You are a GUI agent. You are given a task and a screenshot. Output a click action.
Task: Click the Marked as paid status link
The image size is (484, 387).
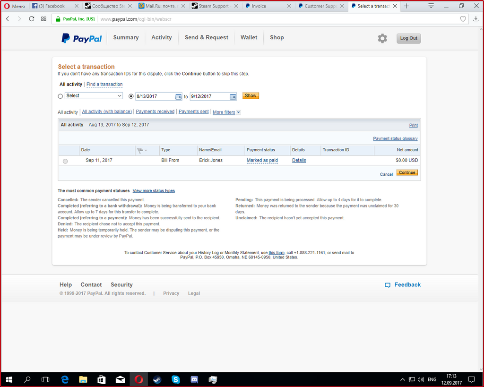pos(262,160)
